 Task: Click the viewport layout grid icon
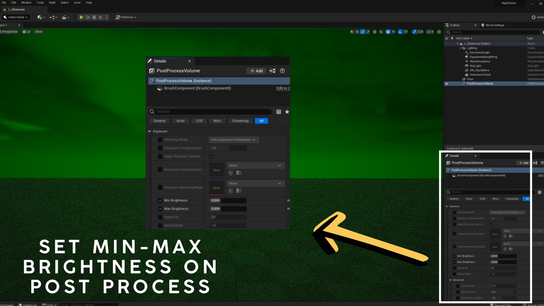pyautogui.click(x=439, y=32)
